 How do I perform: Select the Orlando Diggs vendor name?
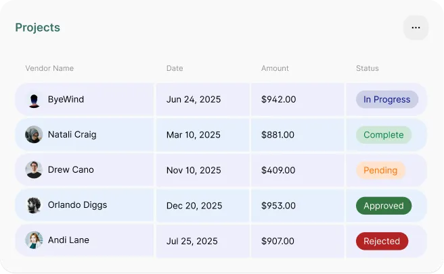point(77,205)
